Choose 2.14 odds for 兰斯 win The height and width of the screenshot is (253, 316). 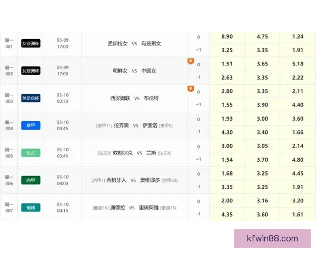pyautogui.click(x=298, y=146)
